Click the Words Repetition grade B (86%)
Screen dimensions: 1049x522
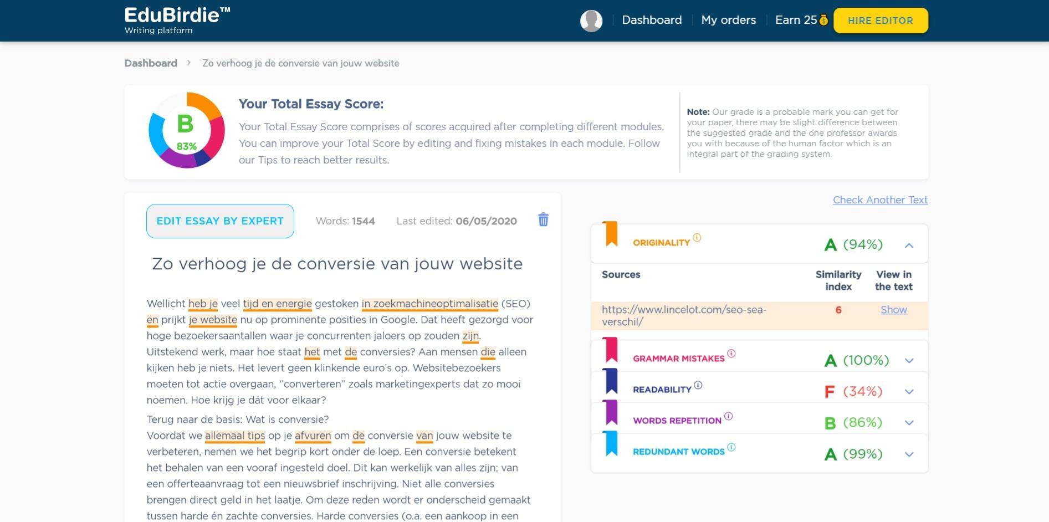pos(853,422)
